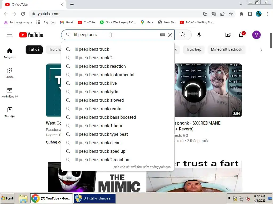Open Thư viện library in sidebar
Viewport: 273px width, 204px height.
10,112
